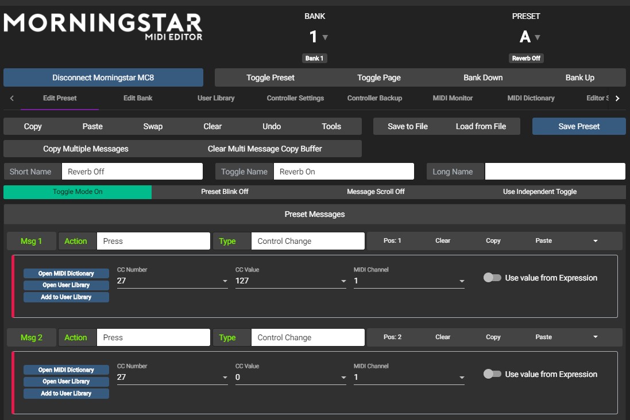630x420 pixels.
Task: Enable Msg 1 Use value from Expression
Action: coord(492,278)
